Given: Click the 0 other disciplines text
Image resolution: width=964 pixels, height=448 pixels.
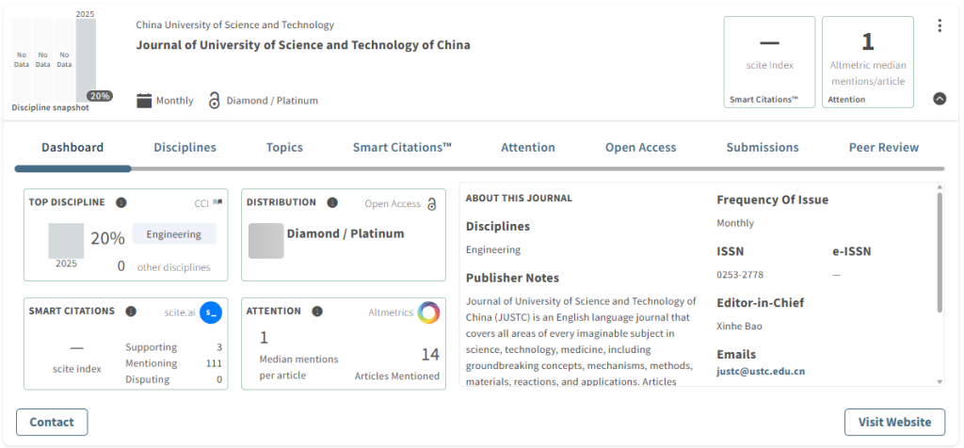Looking at the screenshot, I should 164,266.
